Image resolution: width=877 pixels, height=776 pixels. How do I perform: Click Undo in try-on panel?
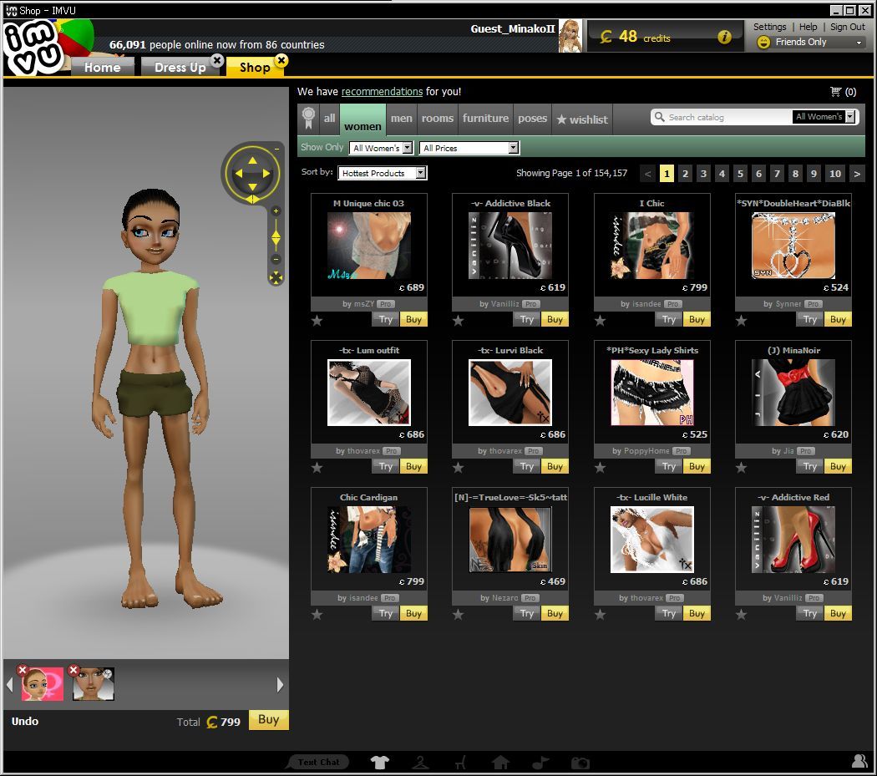25,721
